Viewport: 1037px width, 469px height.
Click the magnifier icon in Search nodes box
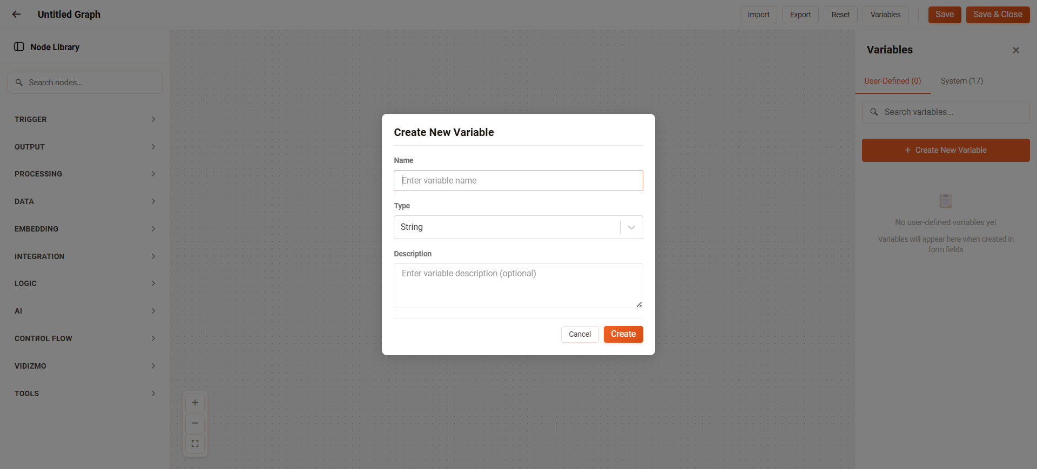point(19,83)
